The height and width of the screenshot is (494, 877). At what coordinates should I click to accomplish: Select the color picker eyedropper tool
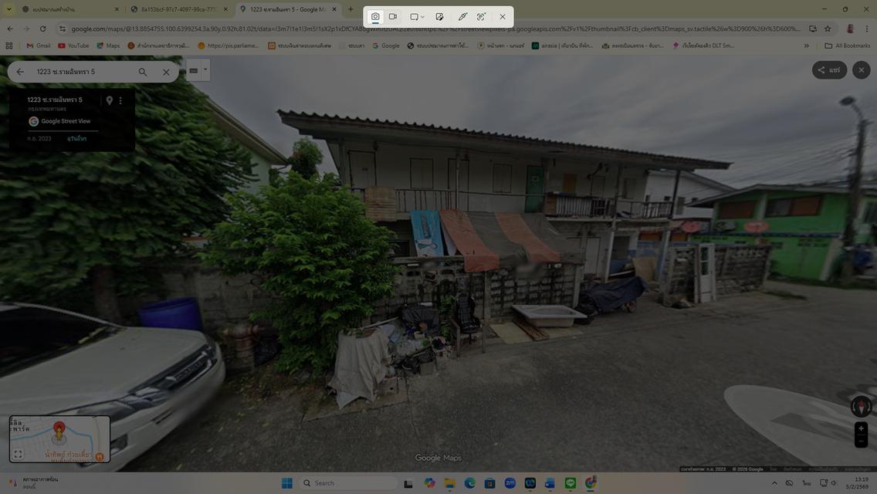[x=462, y=17]
